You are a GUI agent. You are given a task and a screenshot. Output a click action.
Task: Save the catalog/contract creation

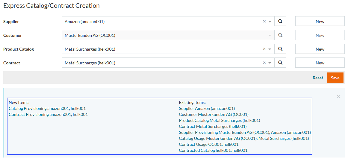pyautogui.click(x=335, y=78)
